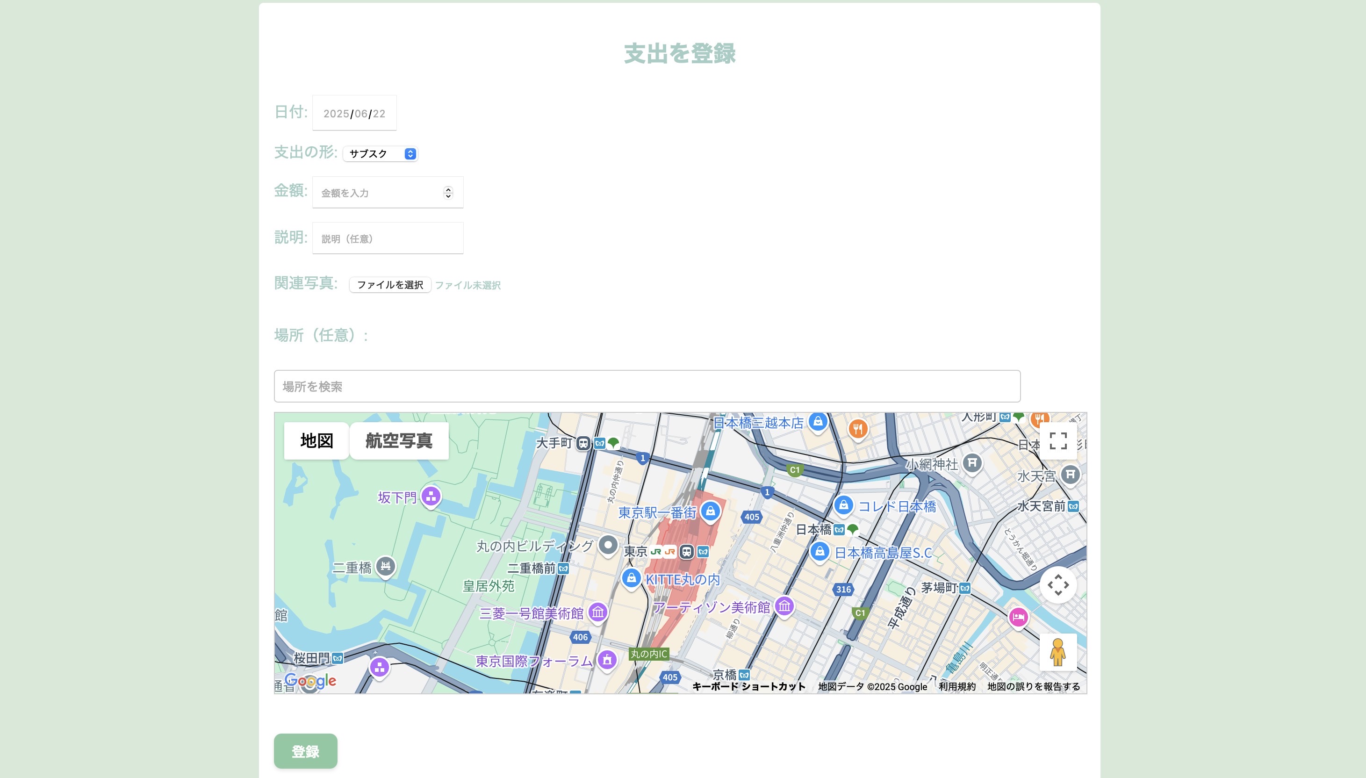
Task: Switch the map to 地図 view
Action: click(x=316, y=441)
